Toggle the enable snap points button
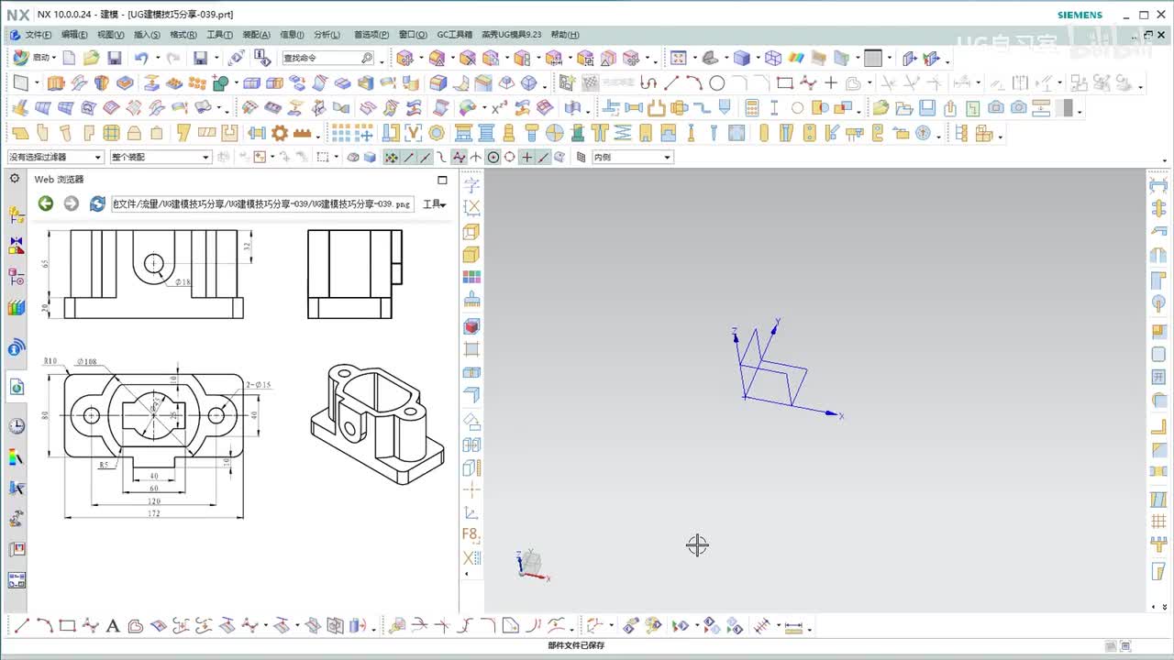1174x660 pixels. (x=392, y=158)
